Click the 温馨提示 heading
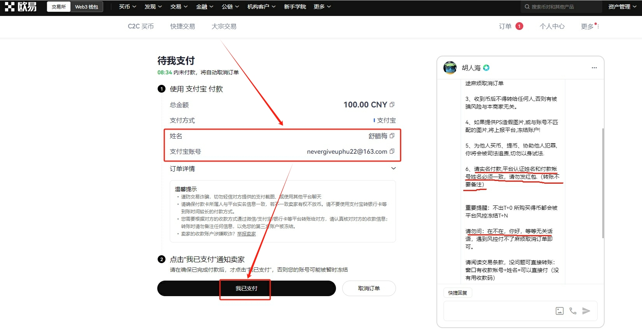 [186, 189]
